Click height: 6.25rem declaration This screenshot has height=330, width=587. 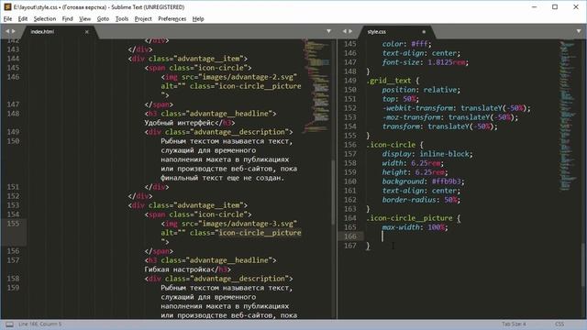click(415, 172)
